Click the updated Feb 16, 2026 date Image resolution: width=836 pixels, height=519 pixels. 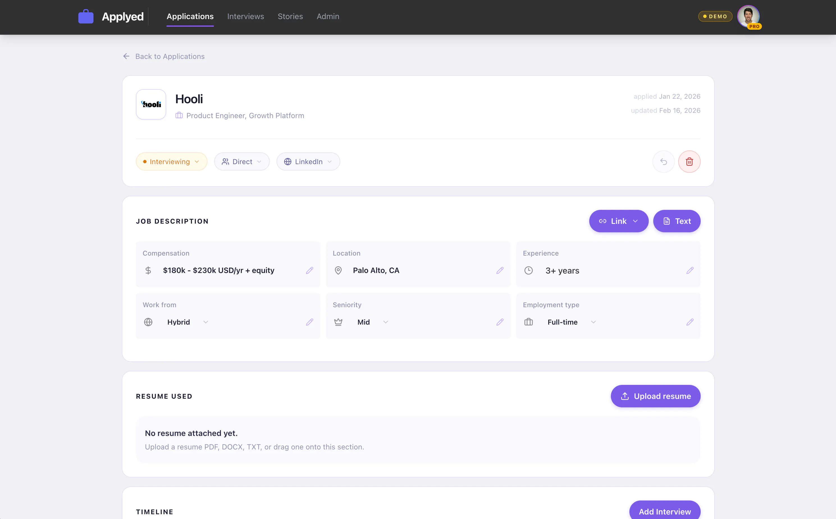click(x=666, y=111)
